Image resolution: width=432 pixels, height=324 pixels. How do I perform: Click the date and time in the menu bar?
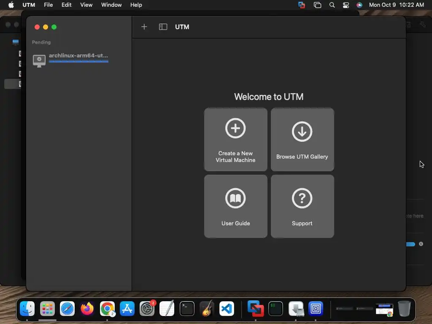click(x=397, y=5)
